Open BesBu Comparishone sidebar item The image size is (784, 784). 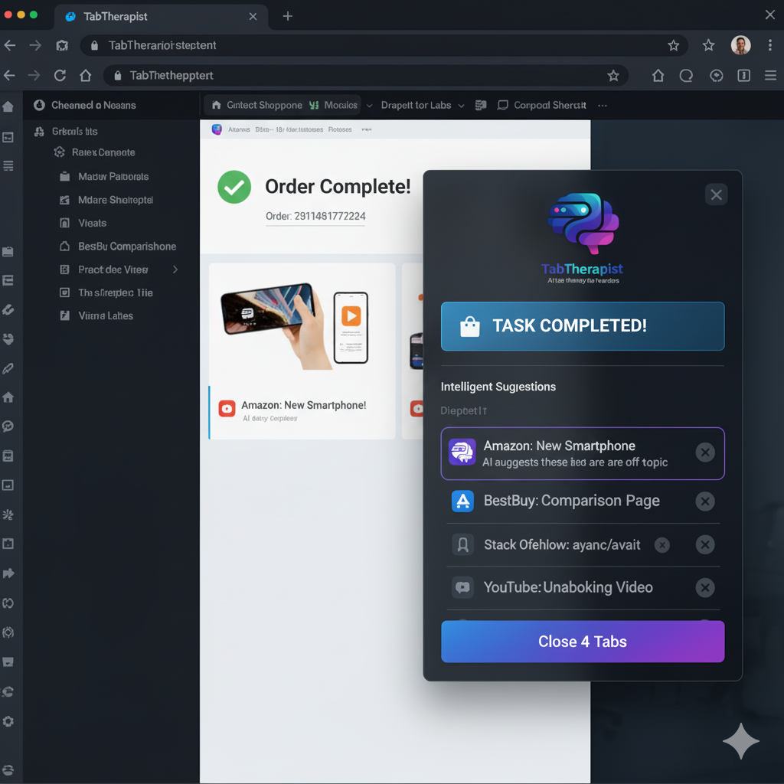[117, 247]
